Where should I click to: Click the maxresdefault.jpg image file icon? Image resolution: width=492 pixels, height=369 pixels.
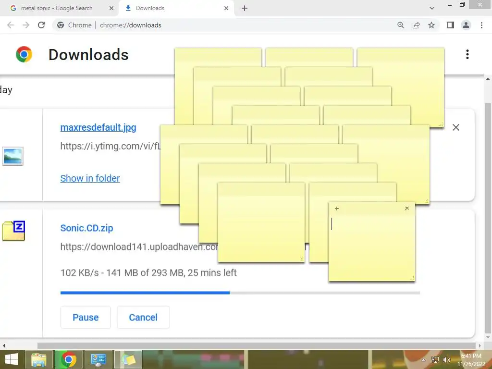[x=13, y=156]
